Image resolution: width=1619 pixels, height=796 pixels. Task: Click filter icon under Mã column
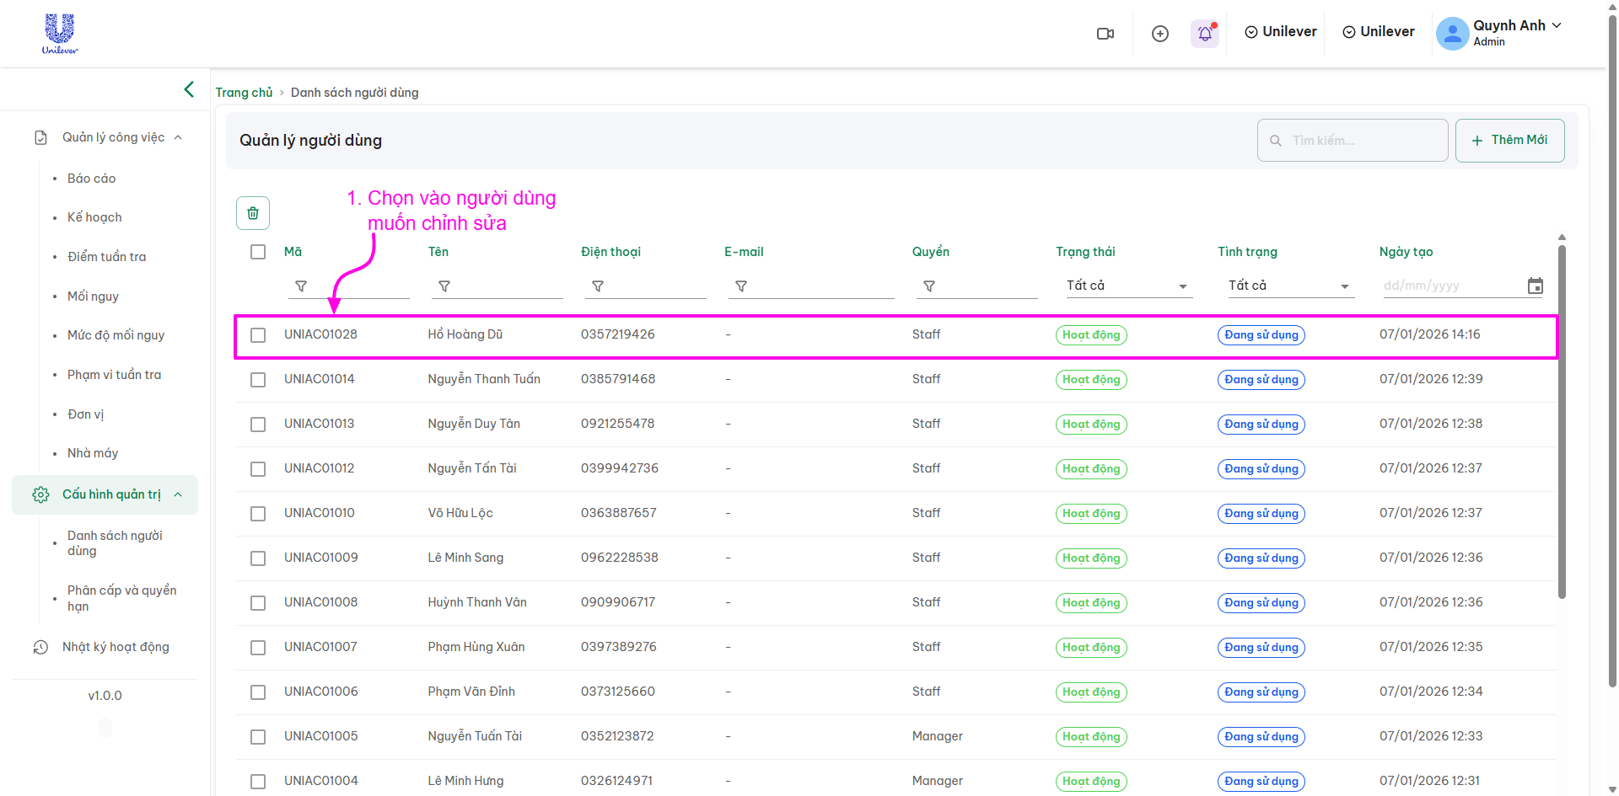coord(301,286)
